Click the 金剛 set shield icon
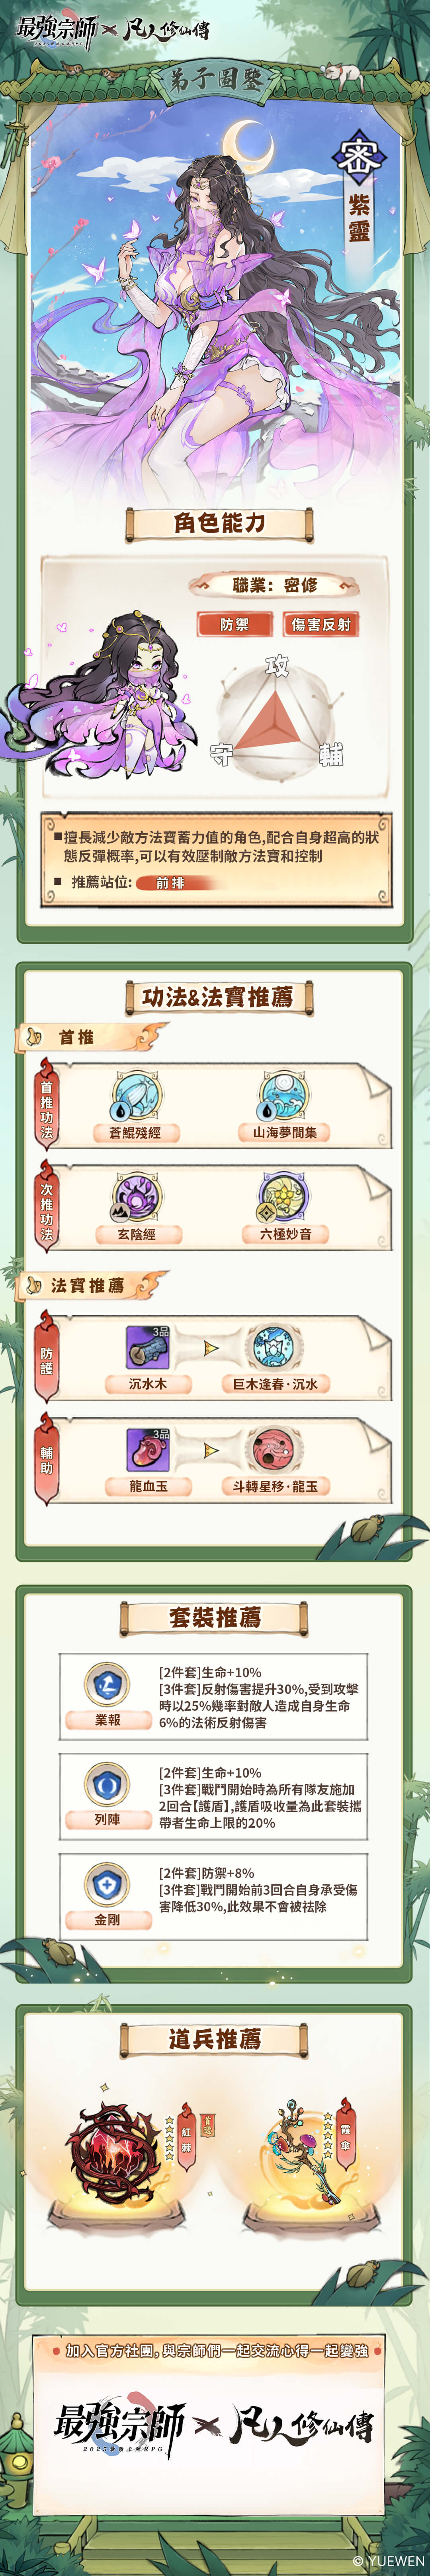Viewport: 430px width, 2576px height. tap(107, 1885)
